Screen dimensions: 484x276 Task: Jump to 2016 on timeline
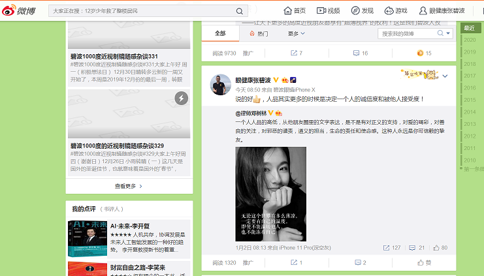coord(470,88)
